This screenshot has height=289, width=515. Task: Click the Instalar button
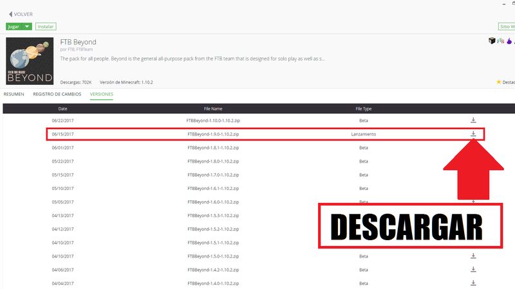point(46,26)
